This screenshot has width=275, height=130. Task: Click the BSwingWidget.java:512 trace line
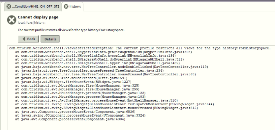click(107, 108)
